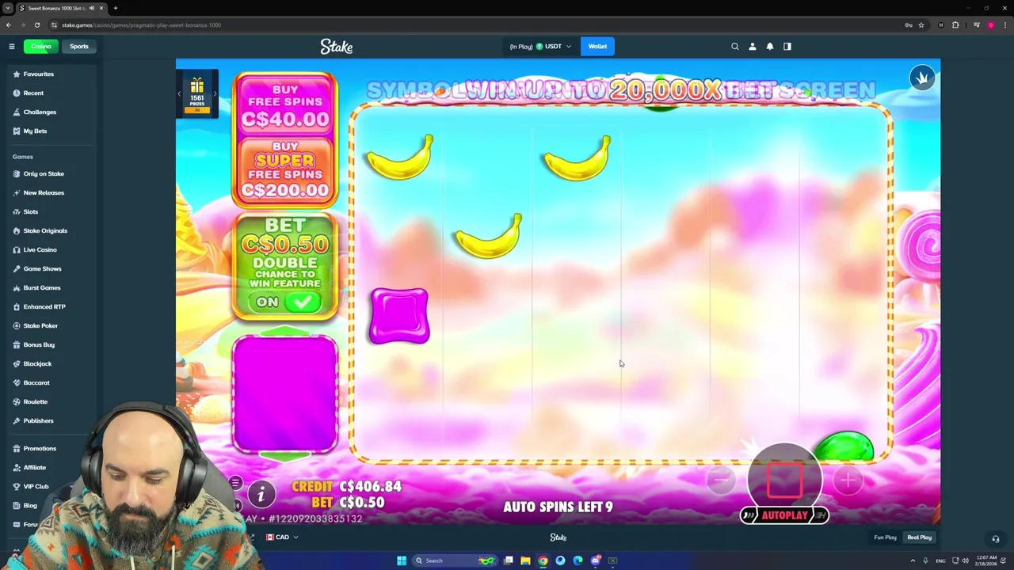Decrease bet with the minus button
This screenshot has width=1014, height=570.
click(x=720, y=480)
